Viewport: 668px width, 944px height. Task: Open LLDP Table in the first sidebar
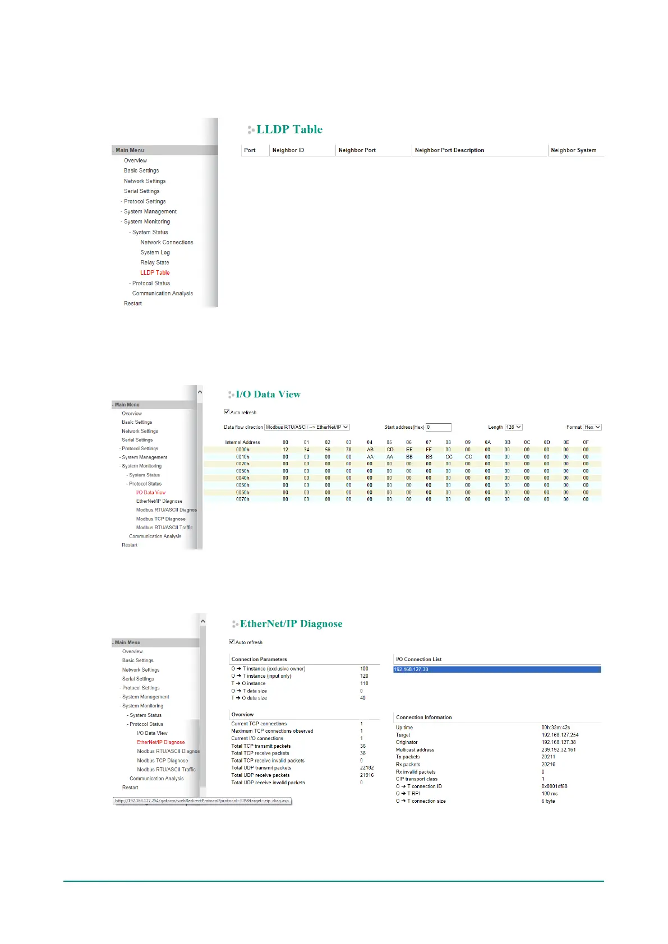(x=155, y=272)
